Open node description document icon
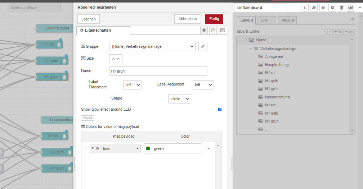363x189 pixels. (x=213, y=31)
